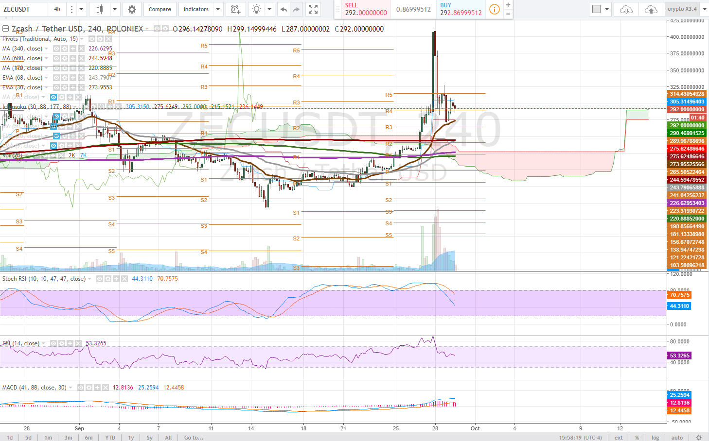
Task: Select 3m time range tab
Action: (x=69, y=438)
